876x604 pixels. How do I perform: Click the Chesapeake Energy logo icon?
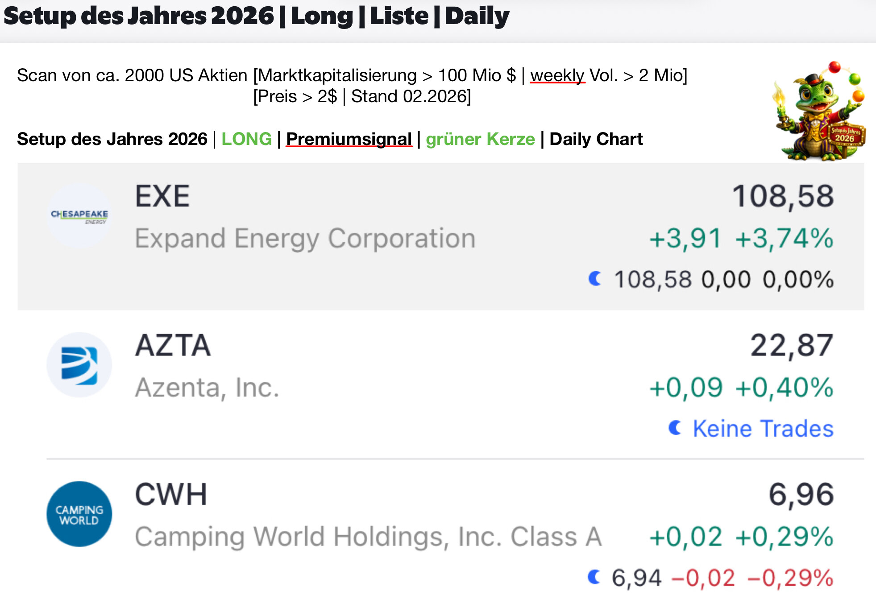[79, 216]
